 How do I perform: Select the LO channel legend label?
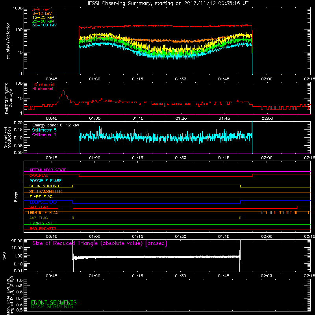43,85
